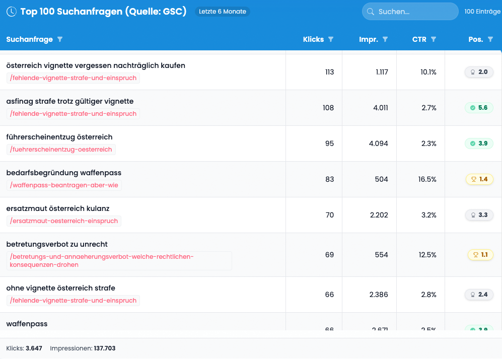This screenshot has width=502, height=359.
Task: Click the gray trophy badge showing 2.0
Action: pyautogui.click(x=479, y=71)
